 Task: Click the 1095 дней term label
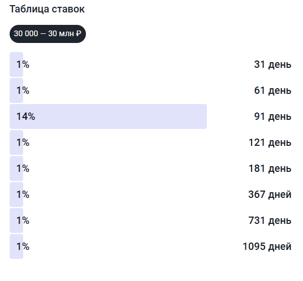267,247
